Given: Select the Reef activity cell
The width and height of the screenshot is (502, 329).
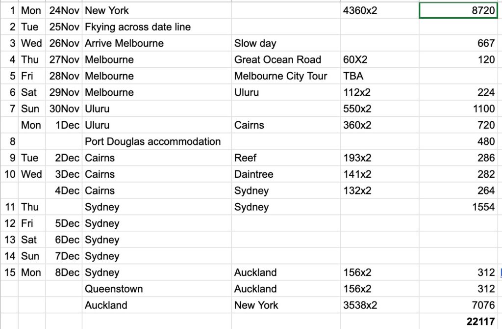Looking at the screenshot, I should pos(245,158).
